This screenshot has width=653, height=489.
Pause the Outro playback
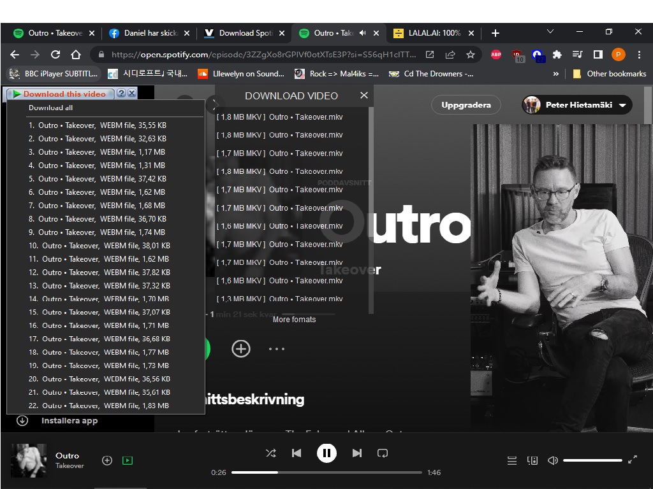click(x=326, y=453)
